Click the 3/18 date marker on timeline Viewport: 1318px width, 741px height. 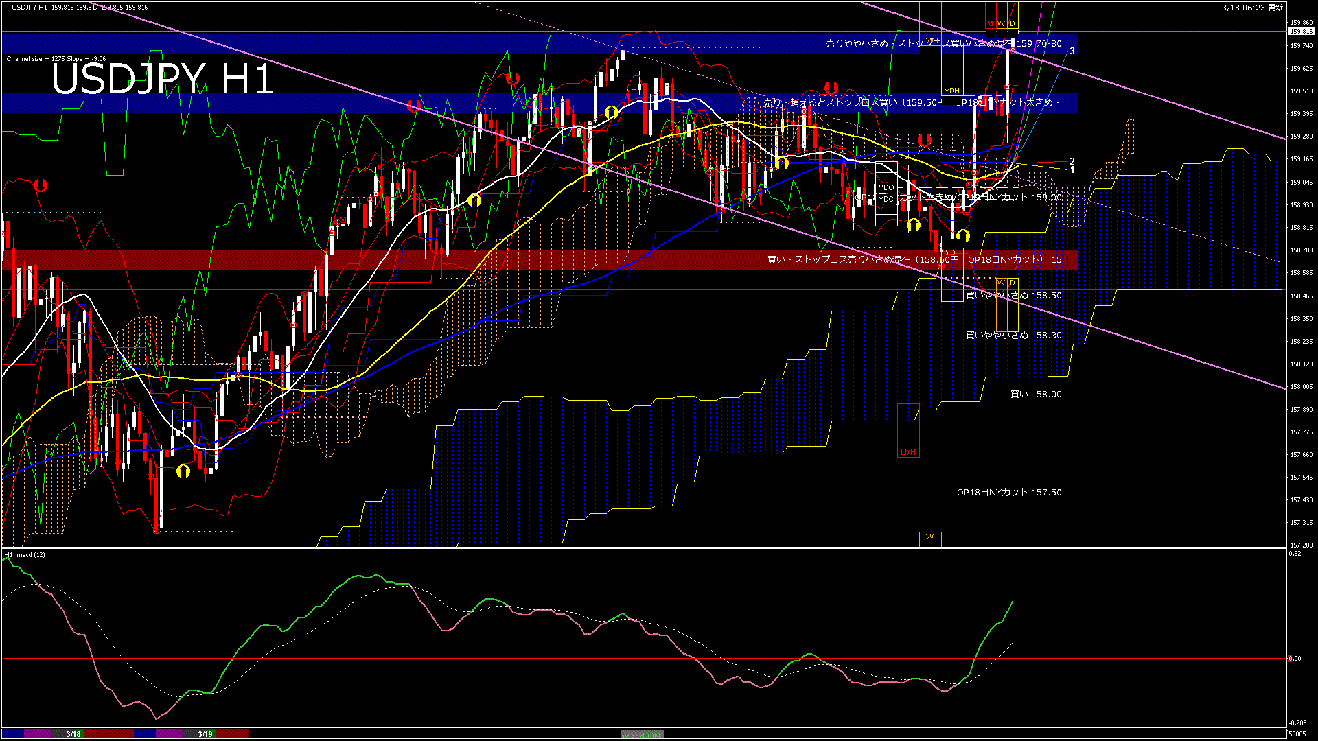pyautogui.click(x=73, y=734)
